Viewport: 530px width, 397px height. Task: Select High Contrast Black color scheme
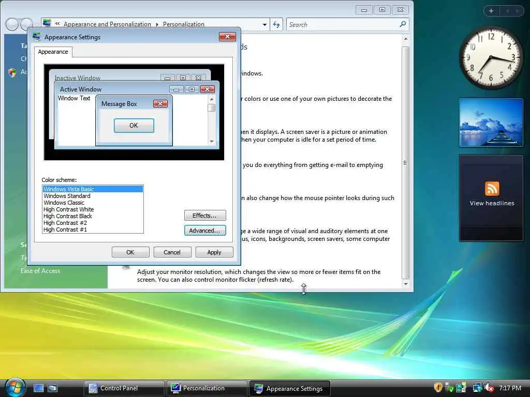pos(93,216)
